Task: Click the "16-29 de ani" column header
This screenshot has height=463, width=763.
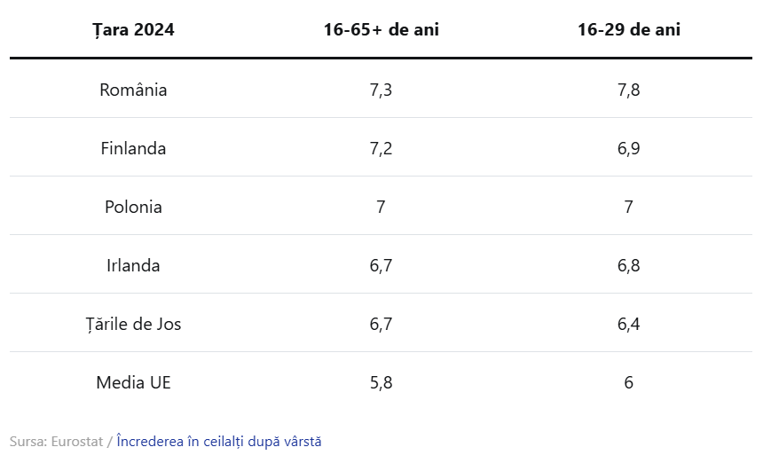Action: pyautogui.click(x=628, y=29)
